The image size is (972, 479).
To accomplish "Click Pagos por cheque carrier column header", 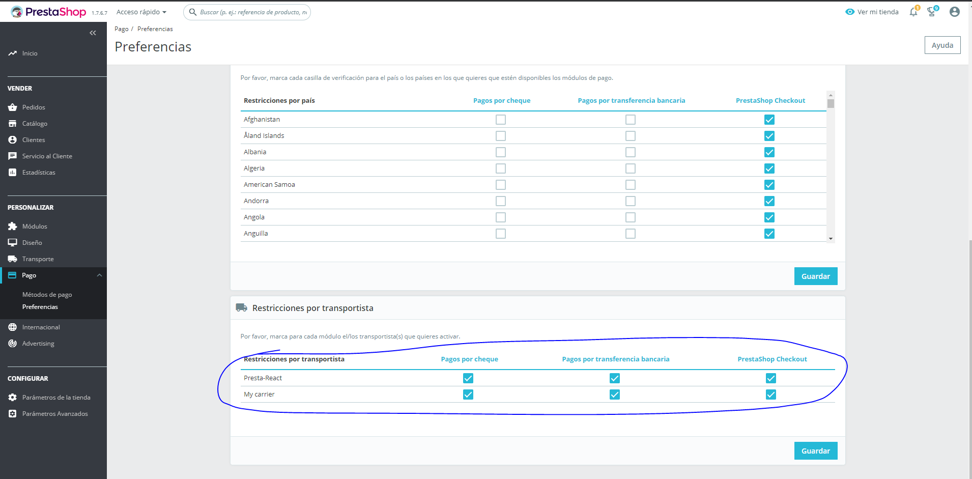I will point(469,359).
